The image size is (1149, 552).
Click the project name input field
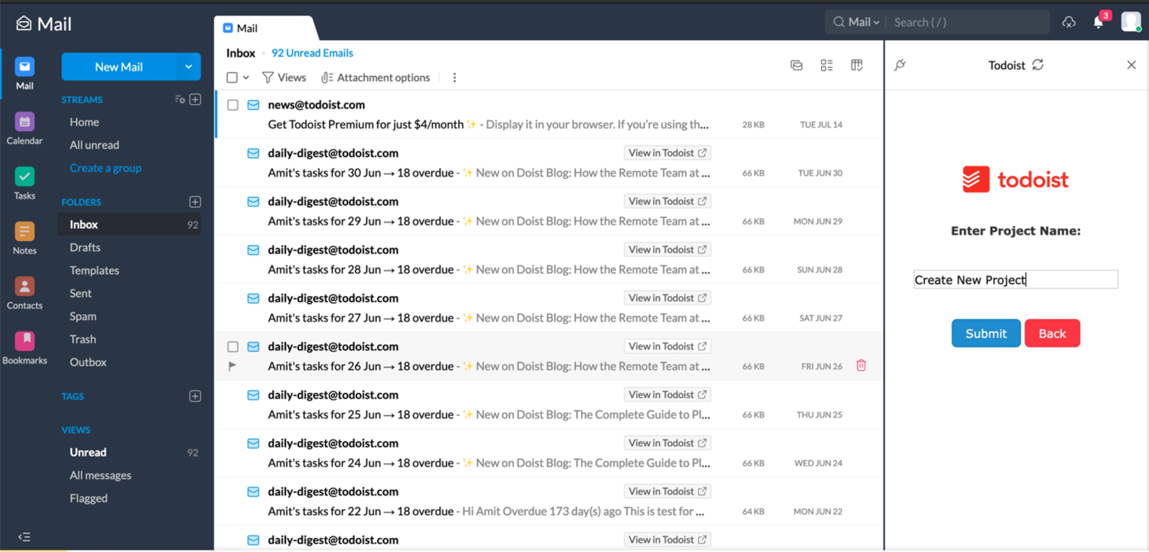(1015, 280)
